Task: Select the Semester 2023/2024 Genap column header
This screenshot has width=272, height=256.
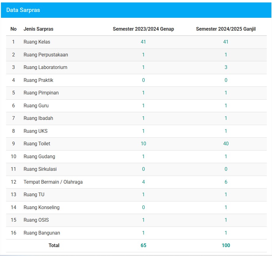Action: (143, 29)
